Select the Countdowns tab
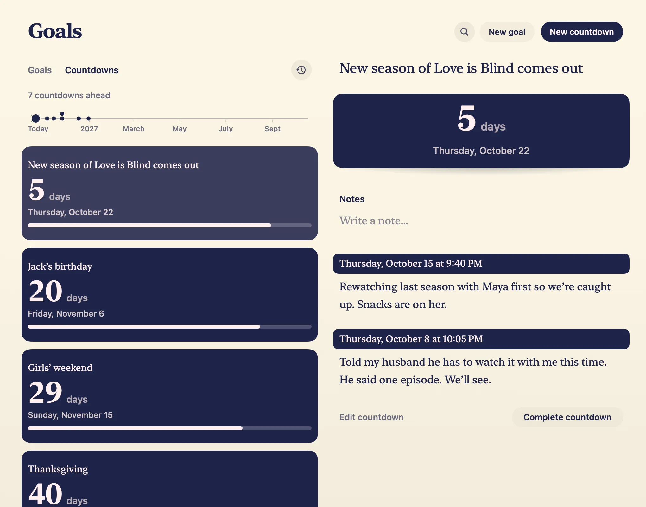Screen dimensions: 646x507 [x=92, y=70]
